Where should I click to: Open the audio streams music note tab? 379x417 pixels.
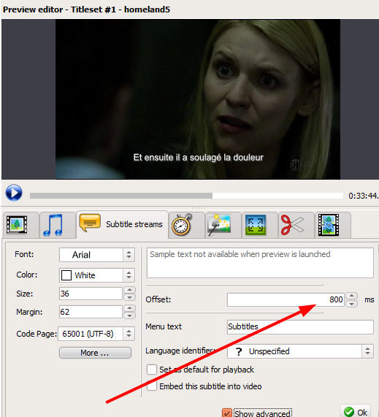(x=53, y=225)
